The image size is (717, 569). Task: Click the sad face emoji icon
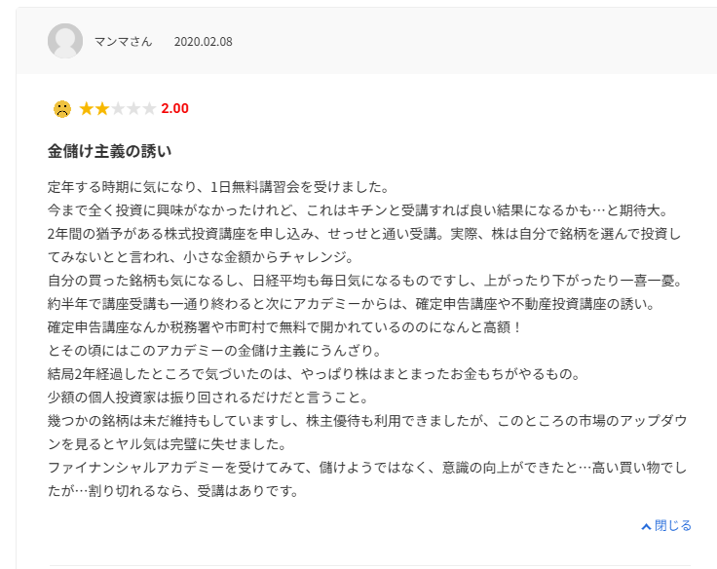coord(62,109)
